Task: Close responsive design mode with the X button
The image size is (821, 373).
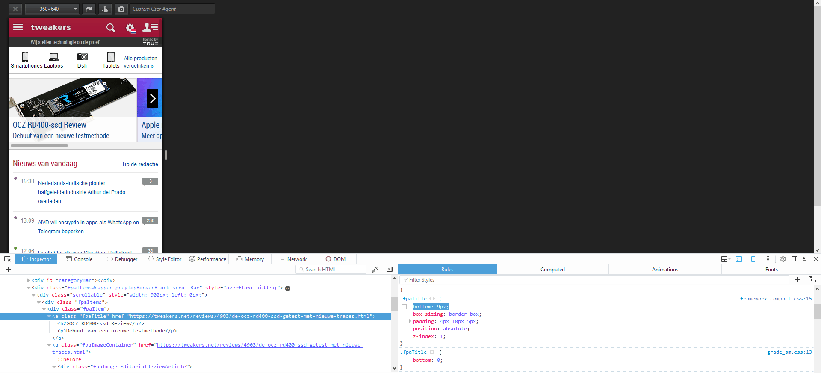Action: tap(15, 9)
